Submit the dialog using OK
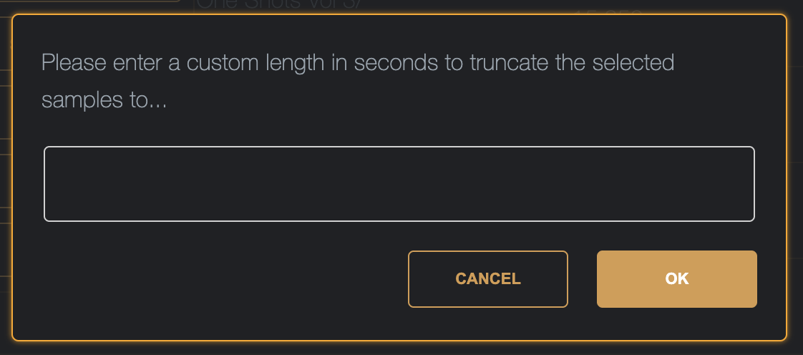803x355 pixels. click(x=676, y=279)
